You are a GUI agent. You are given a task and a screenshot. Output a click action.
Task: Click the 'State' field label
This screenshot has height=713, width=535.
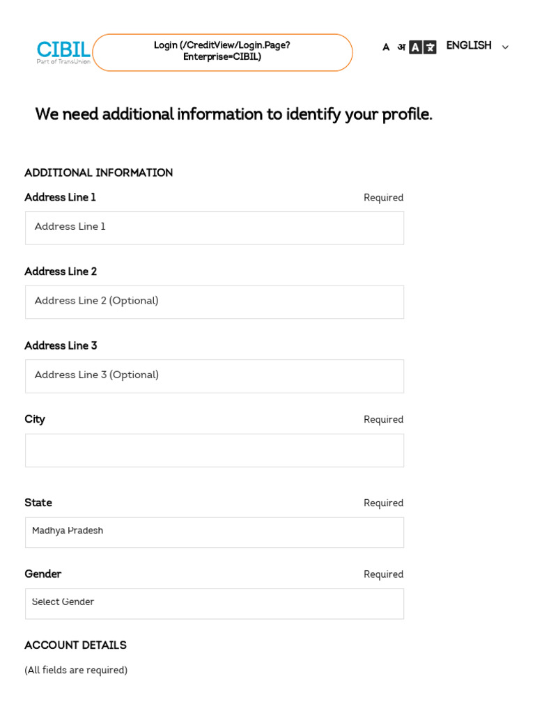(38, 503)
